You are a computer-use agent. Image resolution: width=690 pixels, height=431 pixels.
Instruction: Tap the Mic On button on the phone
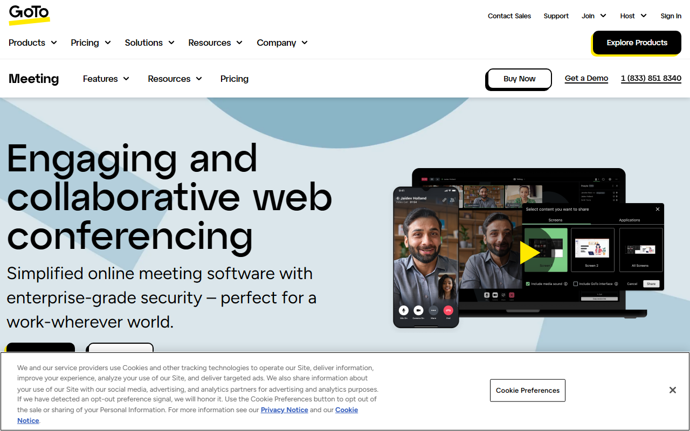[403, 310]
